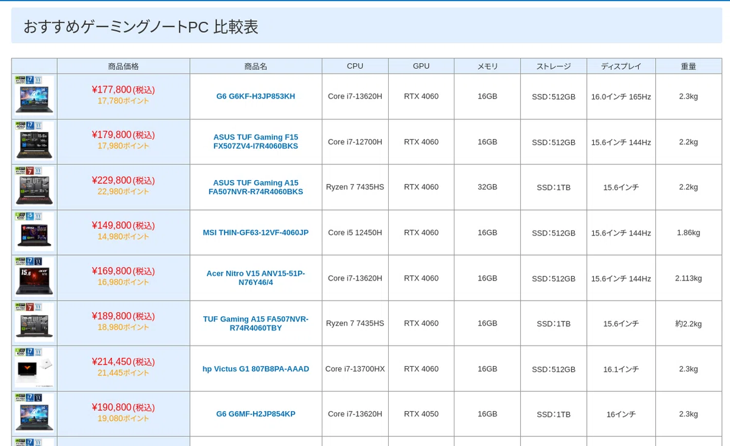Open TUF Gaming A15 FA507NVR-R74R4060TBY link
Viewport: 730px width, 446px height.
point(255,323)
